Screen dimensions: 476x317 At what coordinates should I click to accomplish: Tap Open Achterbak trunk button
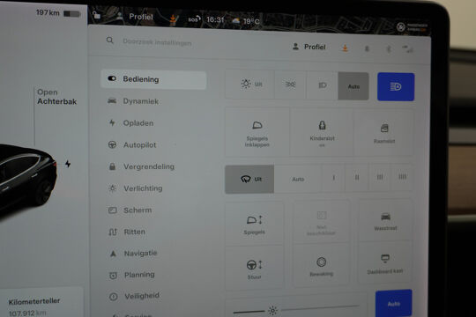(x=56, y=97)
